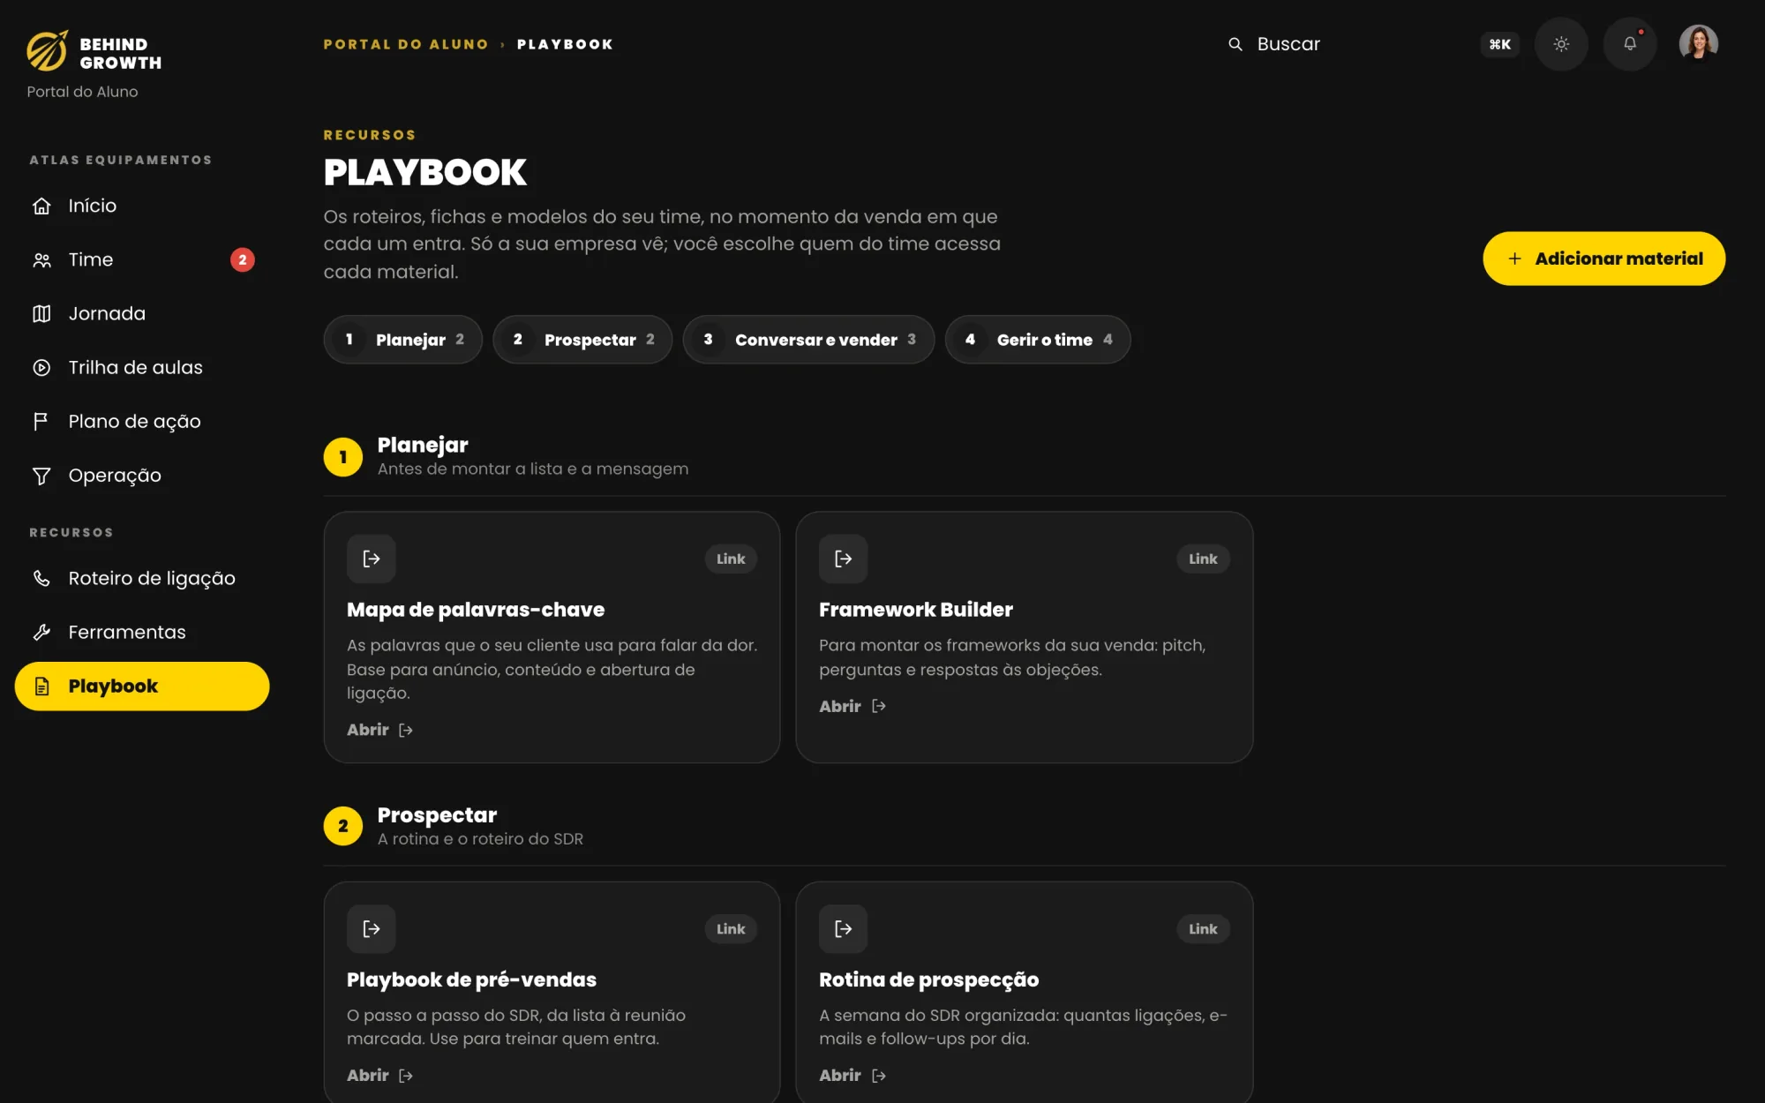Screen dimensions: 1765x1103
Task: Click the yellow step 2 circle by Prospectar
Action: (x=343, y=826)
